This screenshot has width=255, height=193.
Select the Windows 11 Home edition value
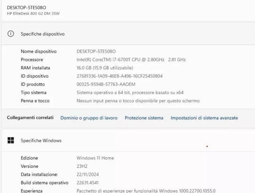tap(95, 158)
